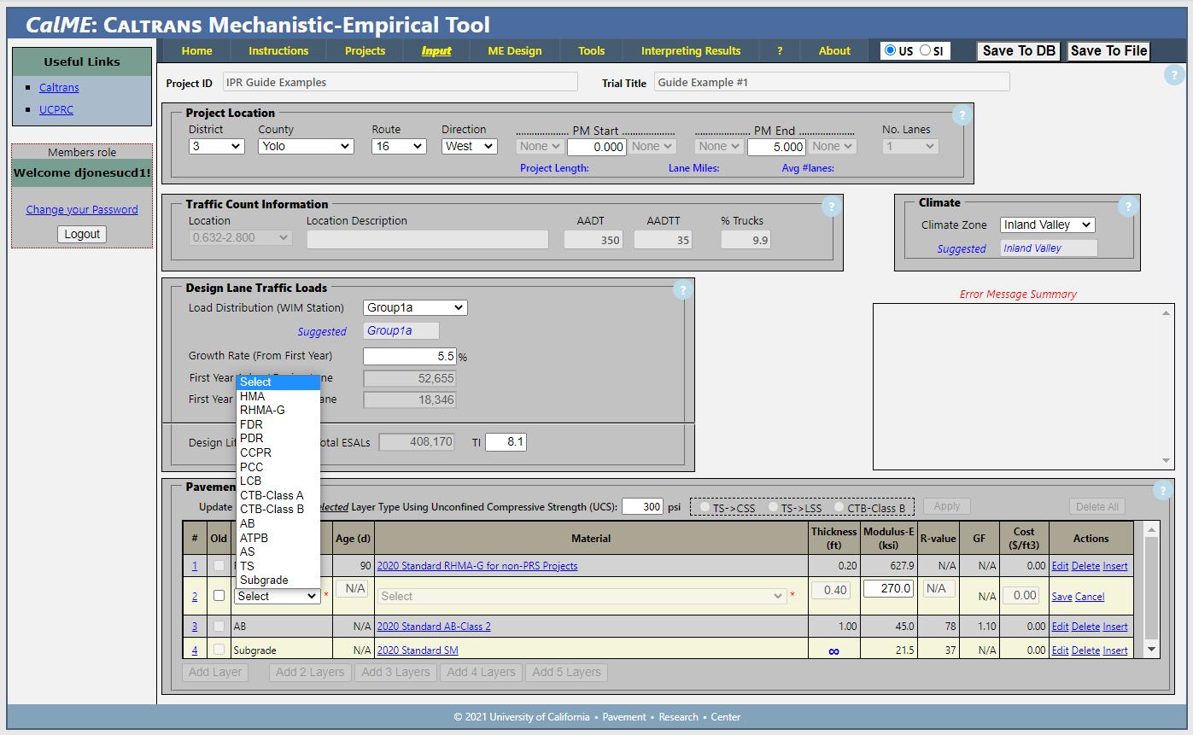Choose HMA from the layer type list

(x=278, y=396)
